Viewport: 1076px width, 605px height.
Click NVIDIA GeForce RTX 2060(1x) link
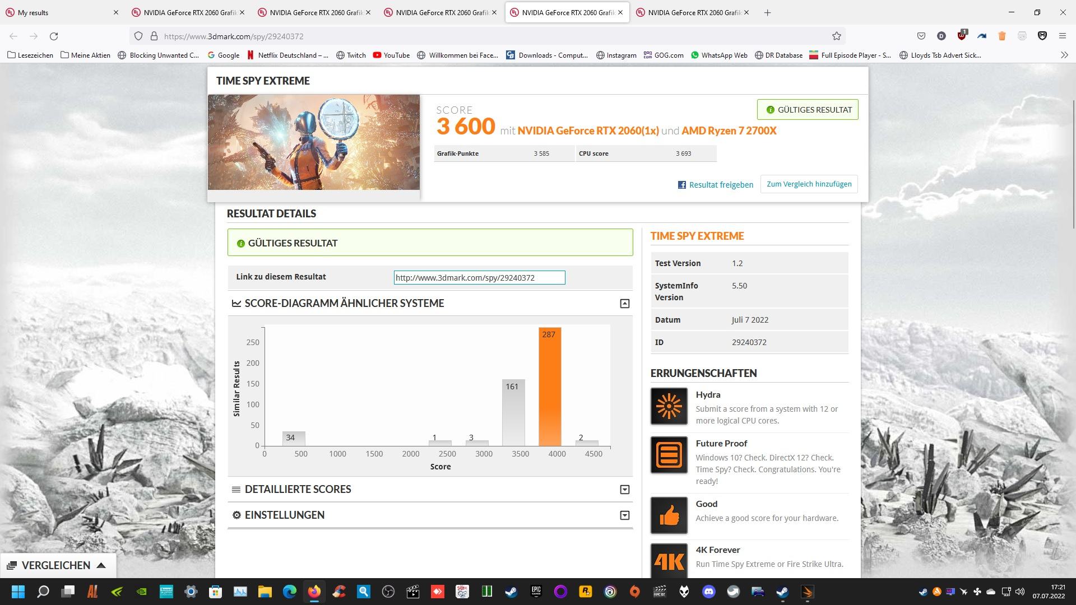tap(588, 131)
